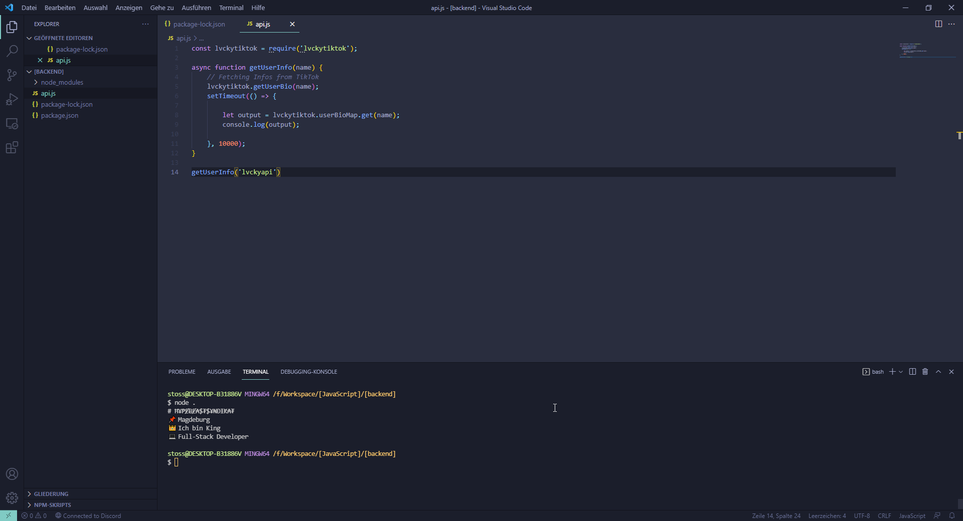This screenshot has width=963, height=521.
Task: Open the Ausführen menu
Action: (x=196, y=8)
